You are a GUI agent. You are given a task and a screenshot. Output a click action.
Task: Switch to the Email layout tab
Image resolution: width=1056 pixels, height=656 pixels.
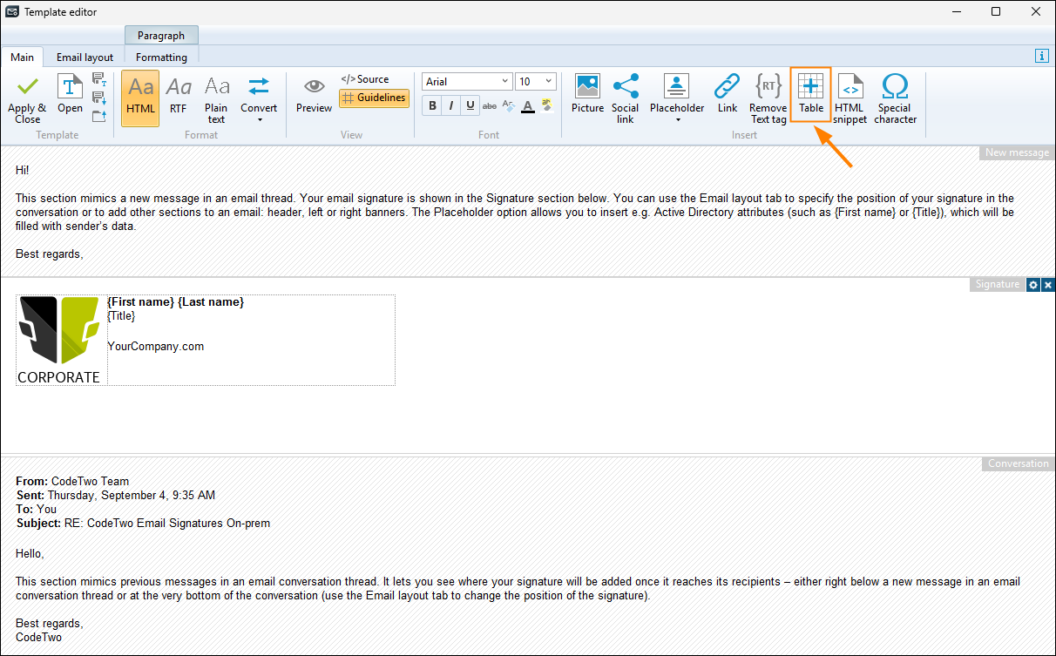pyautogui.click(x=85, y=57)
